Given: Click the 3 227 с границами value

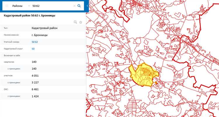Looking at the screenshot, I should point(35,83).
